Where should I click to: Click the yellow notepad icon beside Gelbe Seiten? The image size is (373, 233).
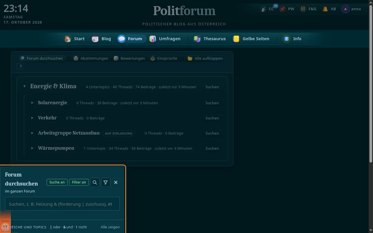(236, 39)
